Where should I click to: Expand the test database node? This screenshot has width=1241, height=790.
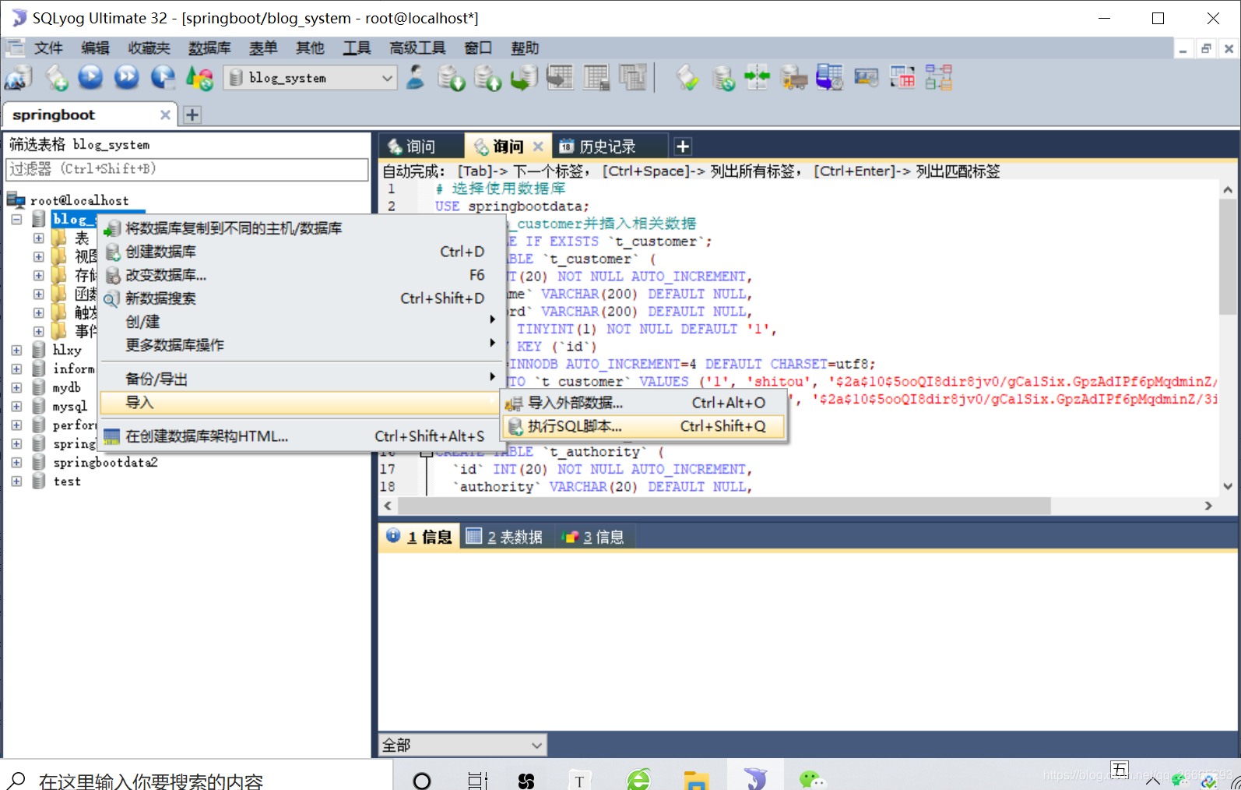click(16, 481)
